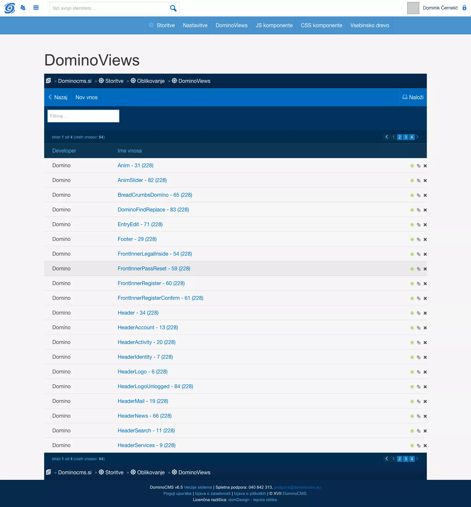Click the DominoCMS swirl logo

coord(10,8)
